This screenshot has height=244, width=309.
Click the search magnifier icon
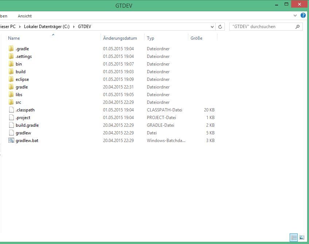point(298,27)
